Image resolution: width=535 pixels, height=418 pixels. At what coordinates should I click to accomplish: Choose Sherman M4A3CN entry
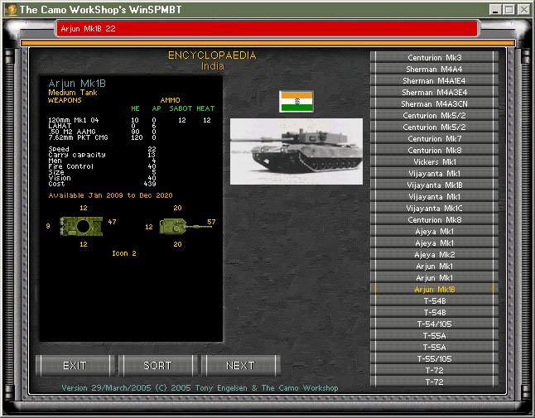[434, 104]
